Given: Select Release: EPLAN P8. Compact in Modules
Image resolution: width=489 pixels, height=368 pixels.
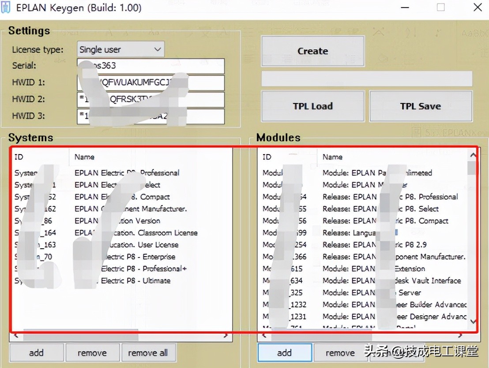Looking at the screenshot, I should click(364, 221).
